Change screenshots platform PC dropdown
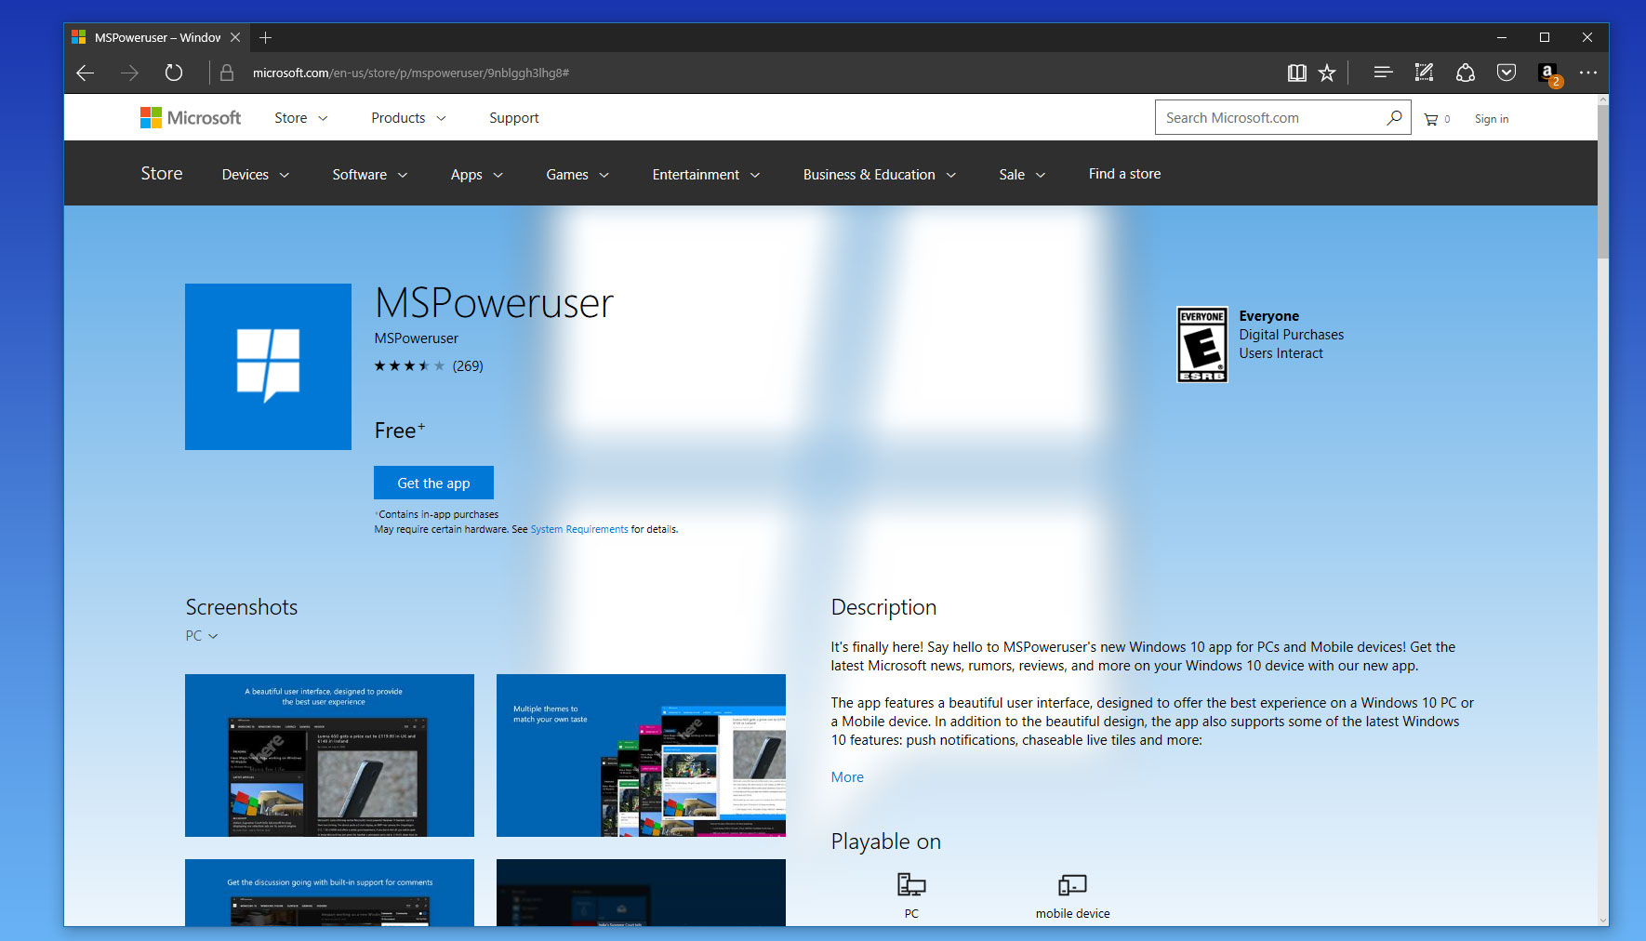1646x941 pixels. point(201,636)
